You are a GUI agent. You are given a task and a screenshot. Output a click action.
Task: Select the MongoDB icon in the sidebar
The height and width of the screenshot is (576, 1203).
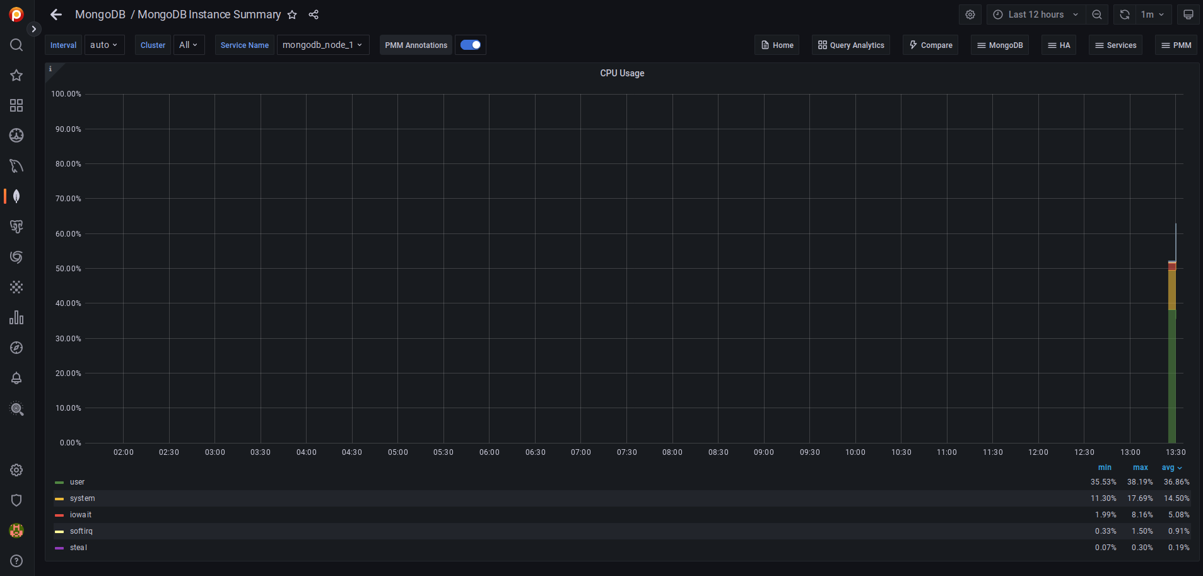click(16, 196)
